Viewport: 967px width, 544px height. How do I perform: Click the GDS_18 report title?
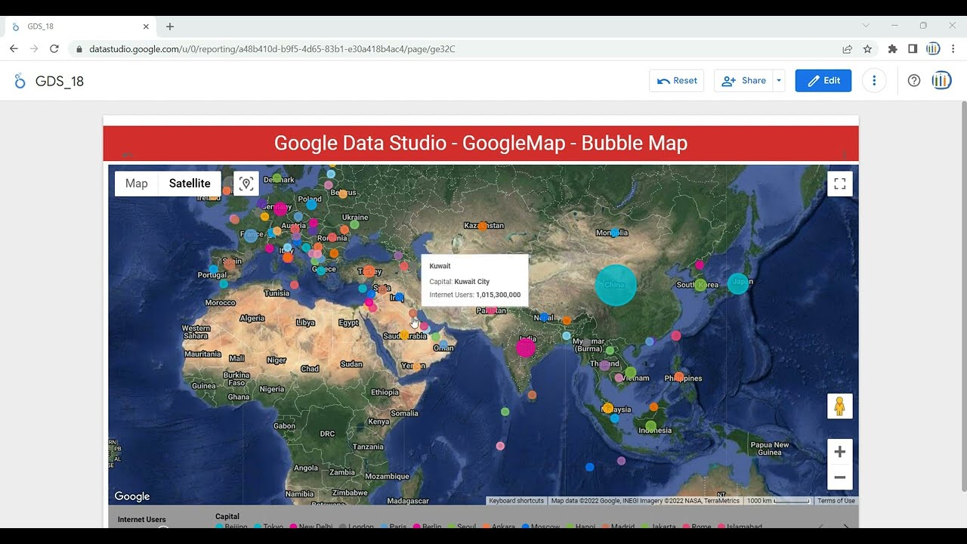[x=60, y=81]
